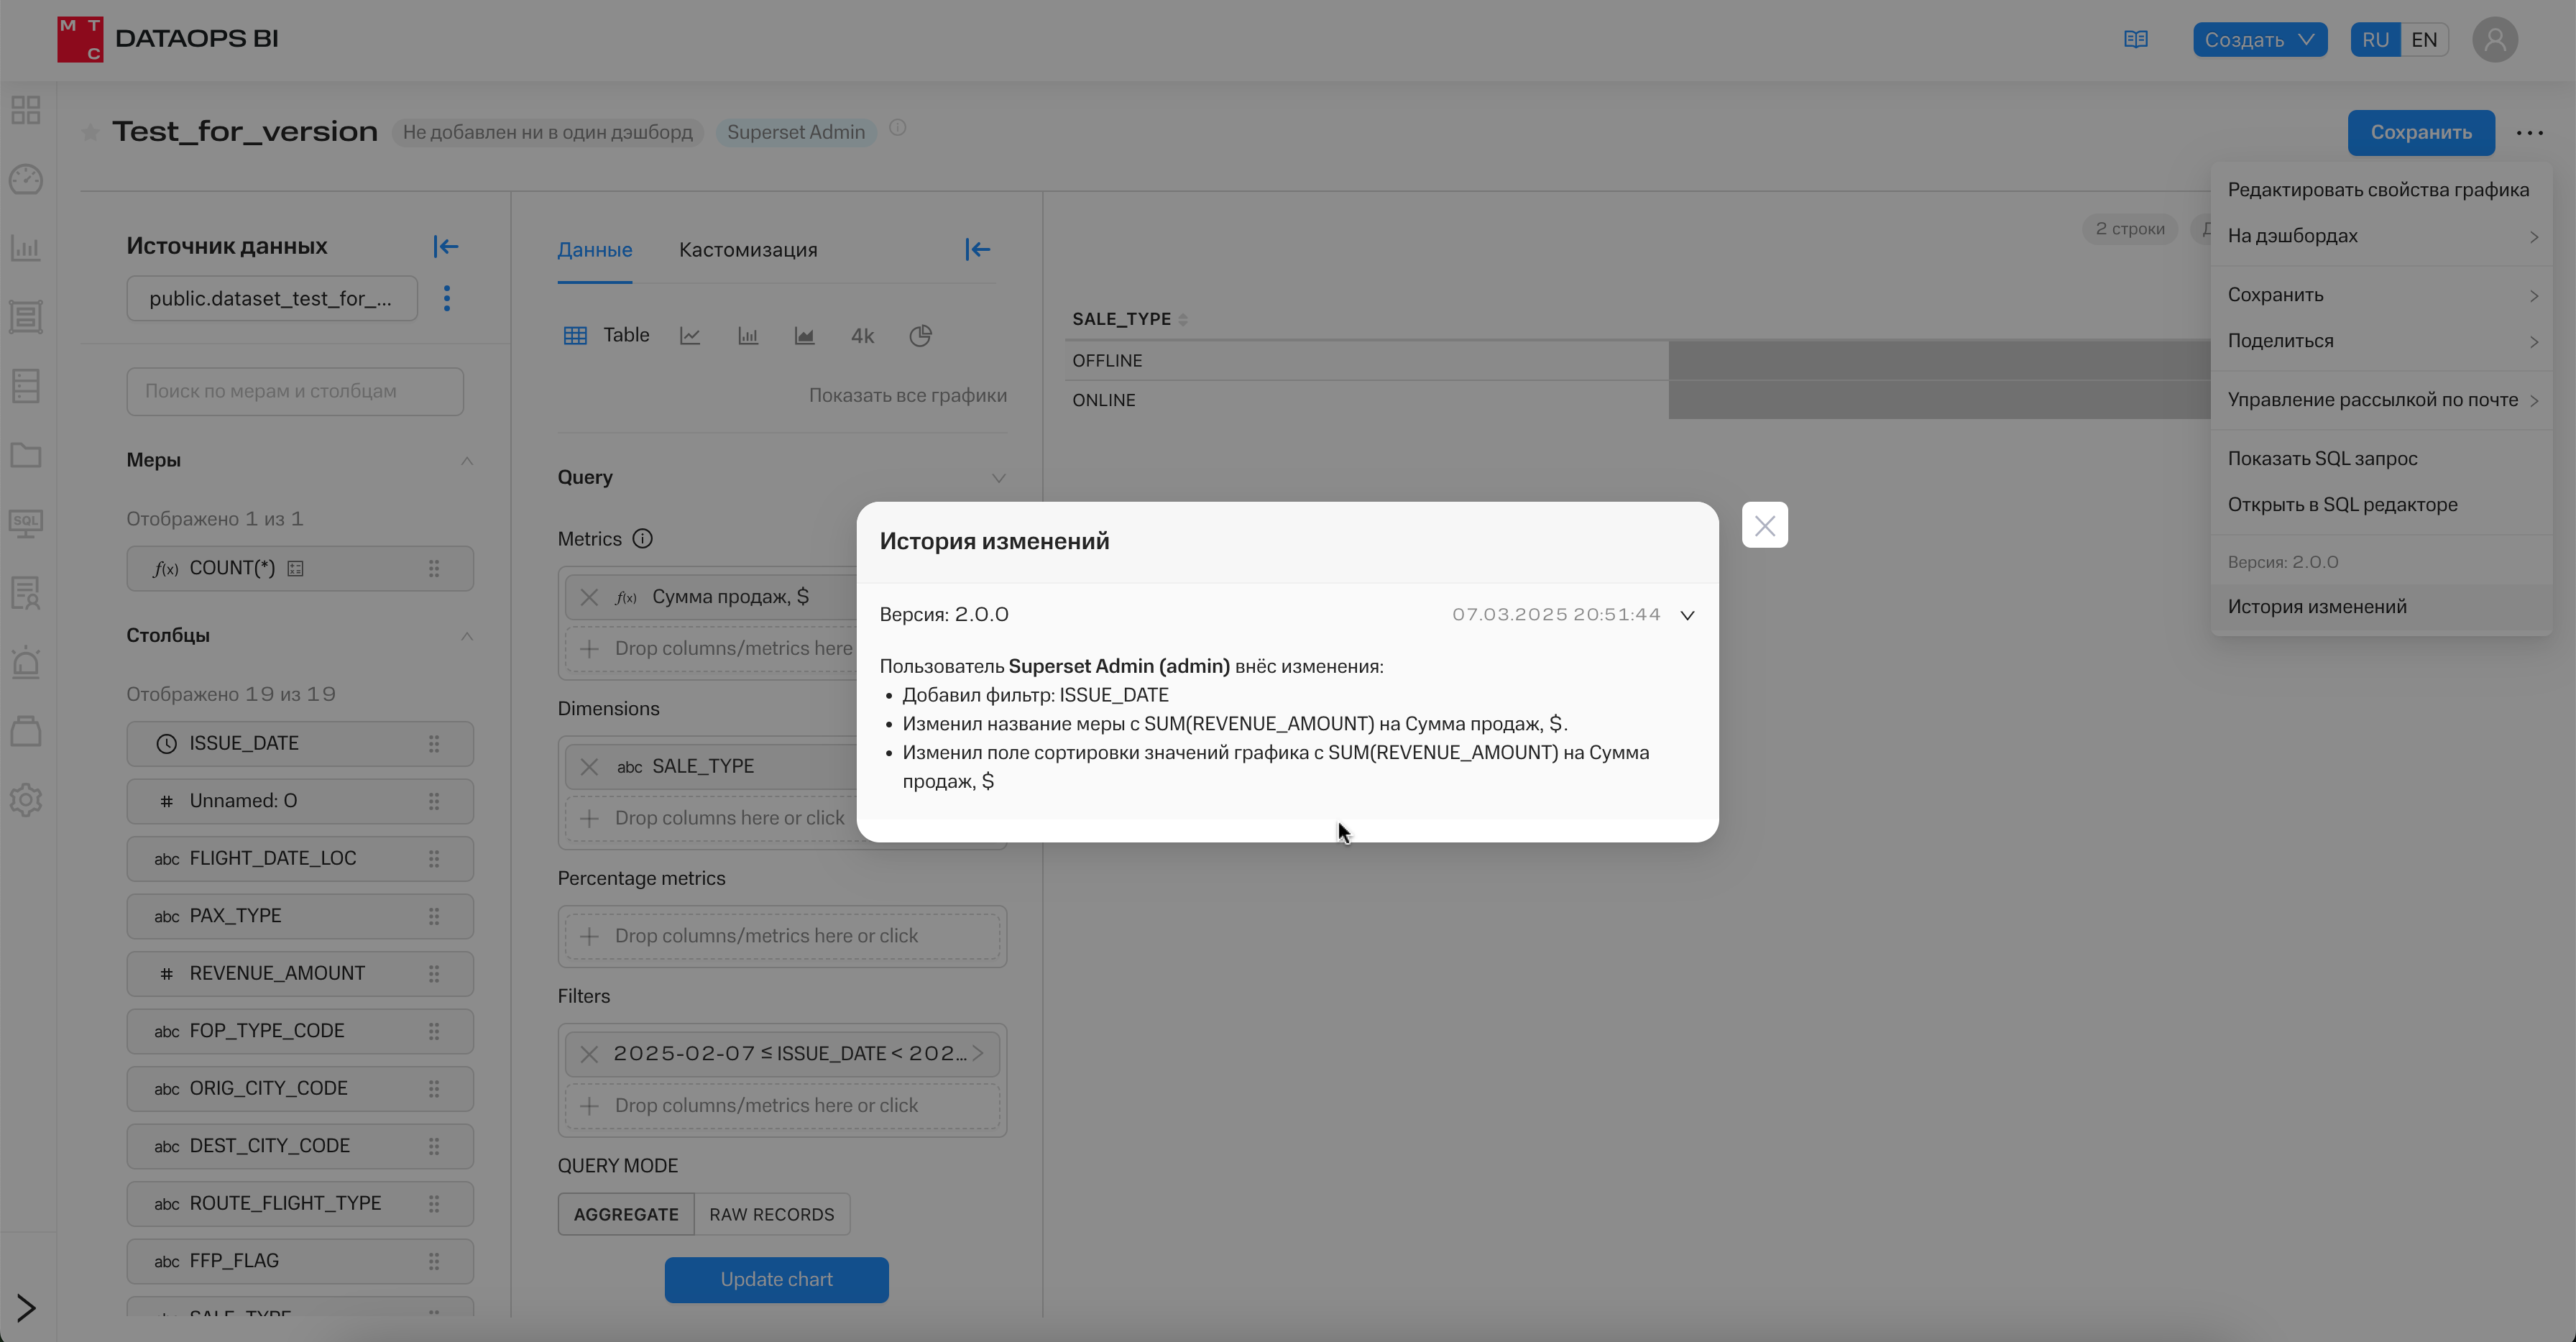Switch to the Данные tab
Viewport: 2576px width, 1342px height.
coord(595,250)
